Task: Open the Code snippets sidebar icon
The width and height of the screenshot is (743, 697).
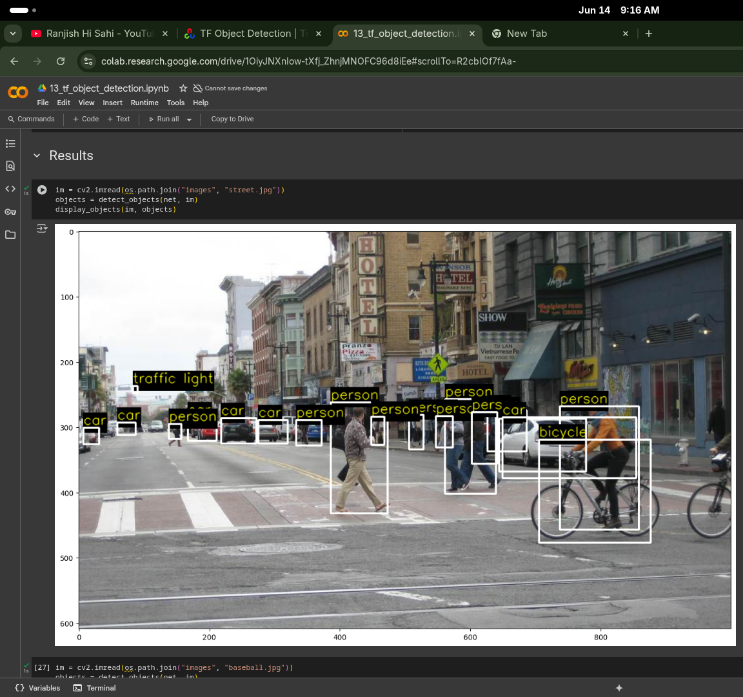Action: click(10, 189)
